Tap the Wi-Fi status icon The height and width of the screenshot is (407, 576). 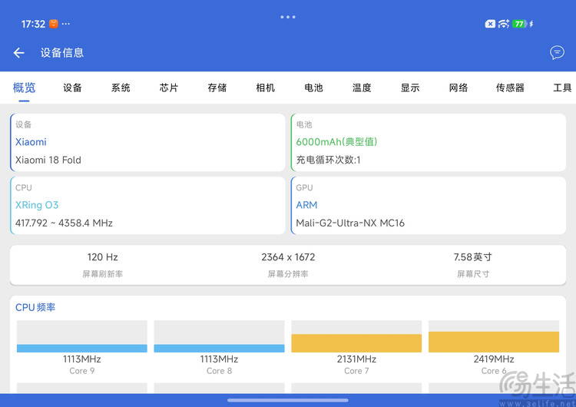tap(503, 24)
